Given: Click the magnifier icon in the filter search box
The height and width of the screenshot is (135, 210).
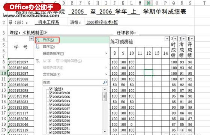Looking at the screenshot, I should coord(105,82).
